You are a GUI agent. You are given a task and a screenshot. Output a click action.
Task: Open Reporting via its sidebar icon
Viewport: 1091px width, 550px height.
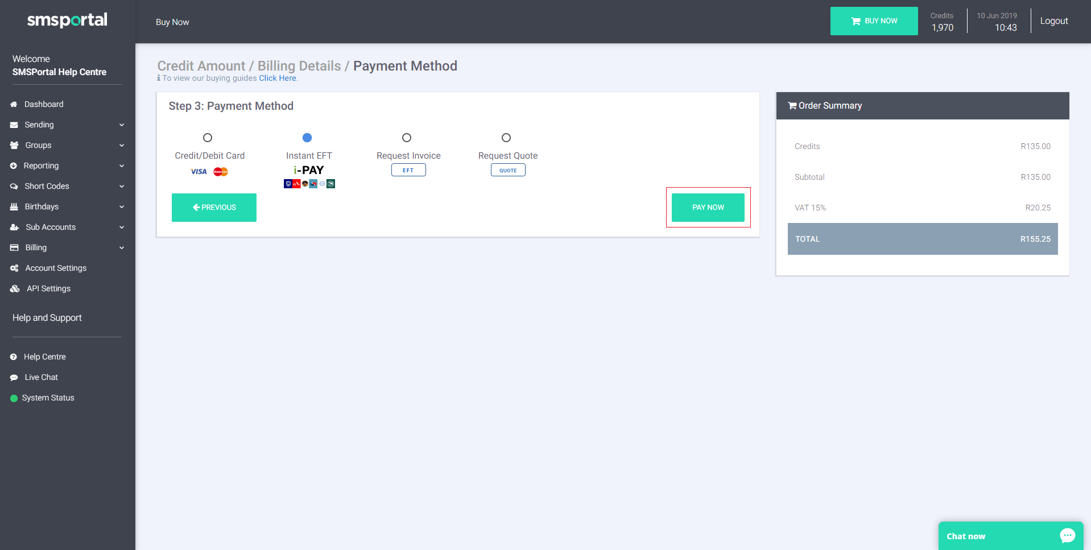pyautogui.click(x=14, y=166)
